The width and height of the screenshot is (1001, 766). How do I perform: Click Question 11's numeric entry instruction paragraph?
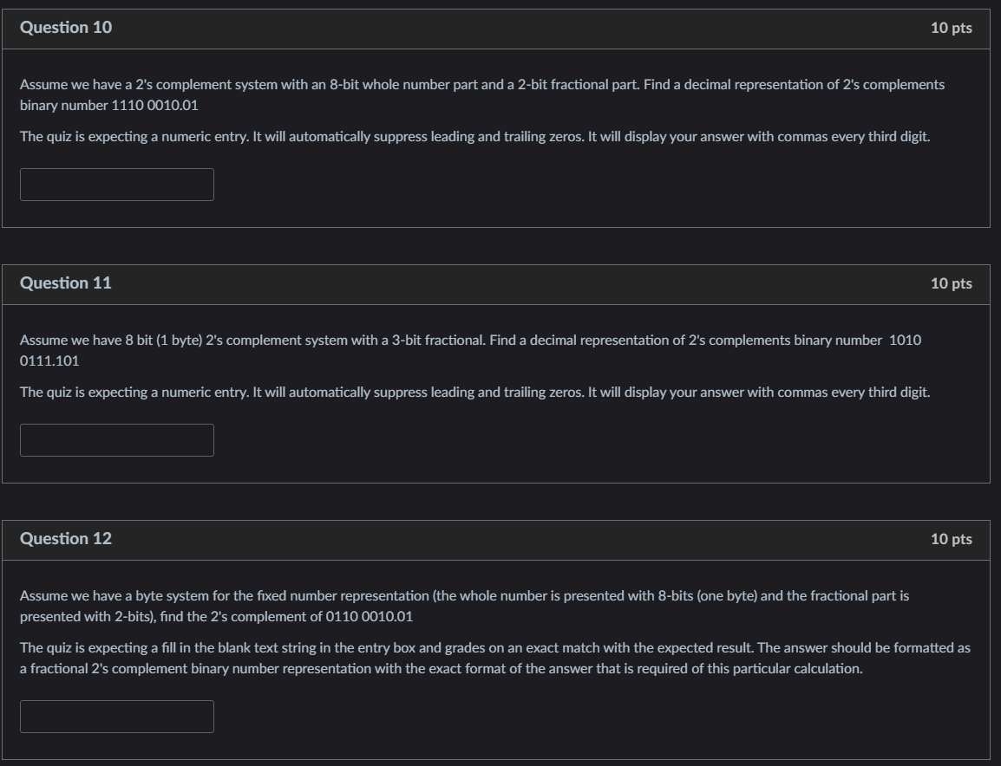pyautogui.click(x=475, y=393)
